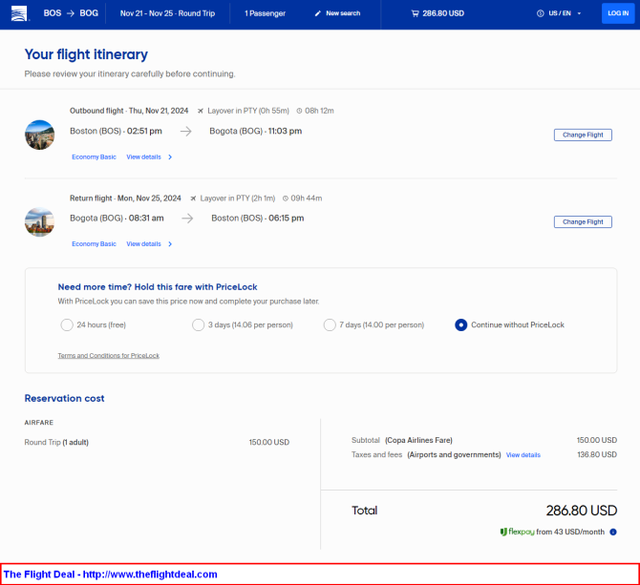The width and height of the screenshot is (640, 585).
Task: Click 'Layover in PTY (0h 55m)' text
Action: point(248,111)
